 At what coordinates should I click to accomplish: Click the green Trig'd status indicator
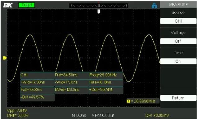pyautogui.click(x=26, y=5)
